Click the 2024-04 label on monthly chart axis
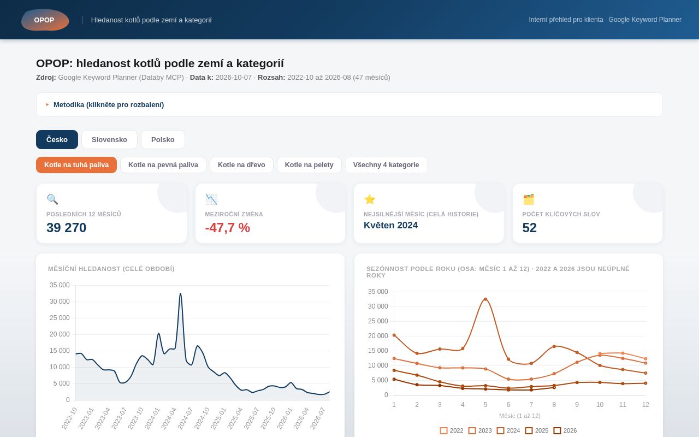 click(x=169, y=418)
